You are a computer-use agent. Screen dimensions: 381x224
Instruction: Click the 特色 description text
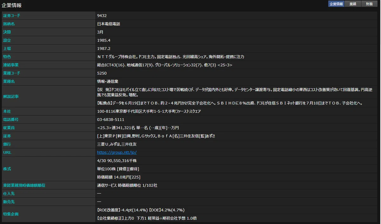pyautogui.click(x=171, y=57)
